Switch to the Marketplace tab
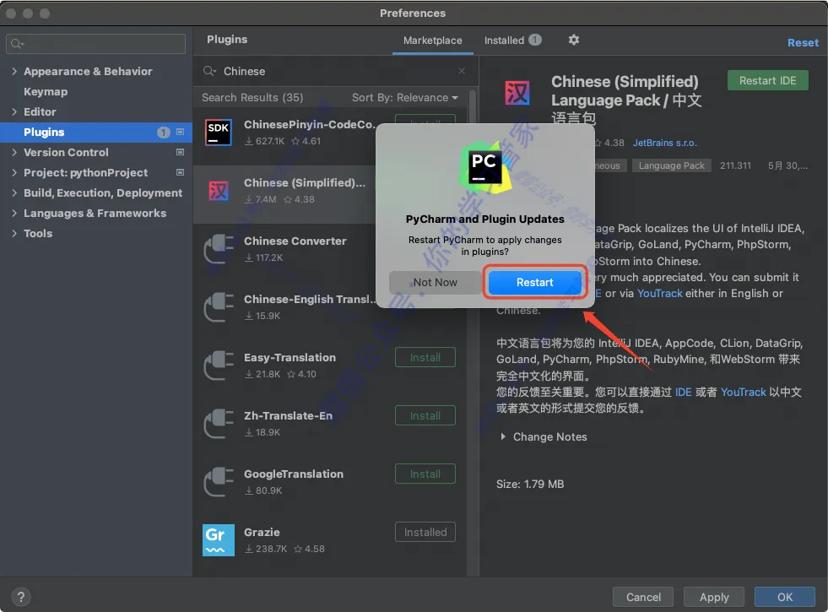 (x=432, y=41)
